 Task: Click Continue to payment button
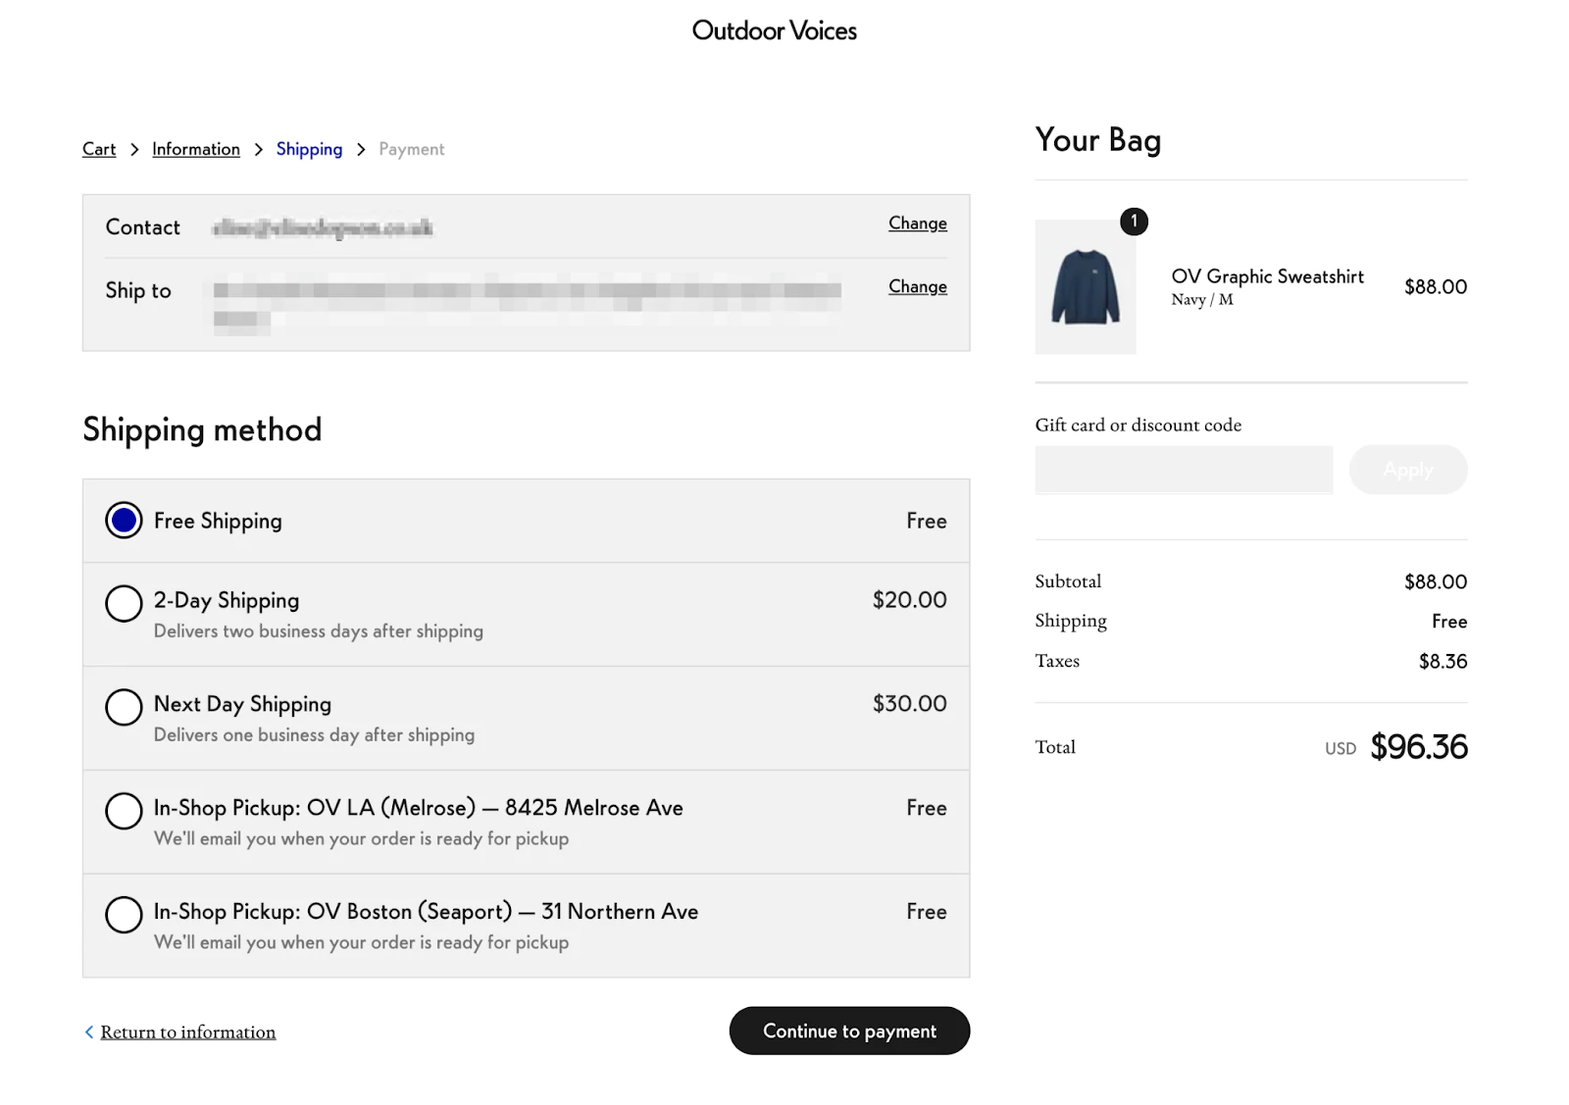click(849, 1031)
